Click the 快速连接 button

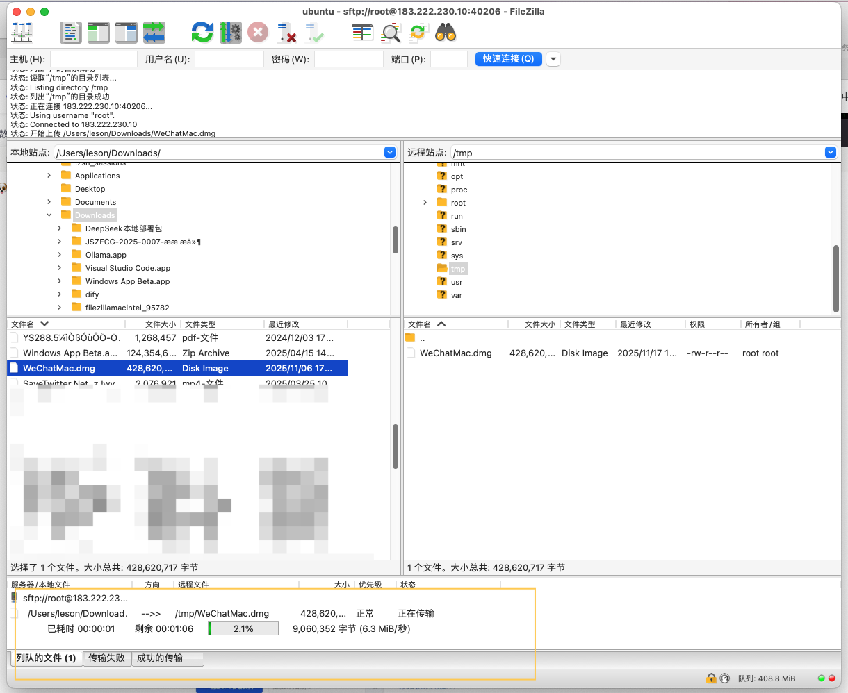tap(508, 59)
